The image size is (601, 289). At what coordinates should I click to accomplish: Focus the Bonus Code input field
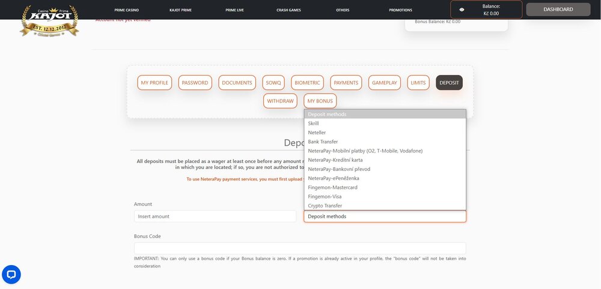tap(299, 248)
